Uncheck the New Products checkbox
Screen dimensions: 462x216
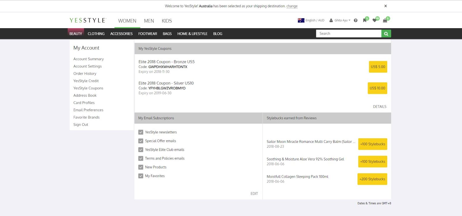coord(141,167)
